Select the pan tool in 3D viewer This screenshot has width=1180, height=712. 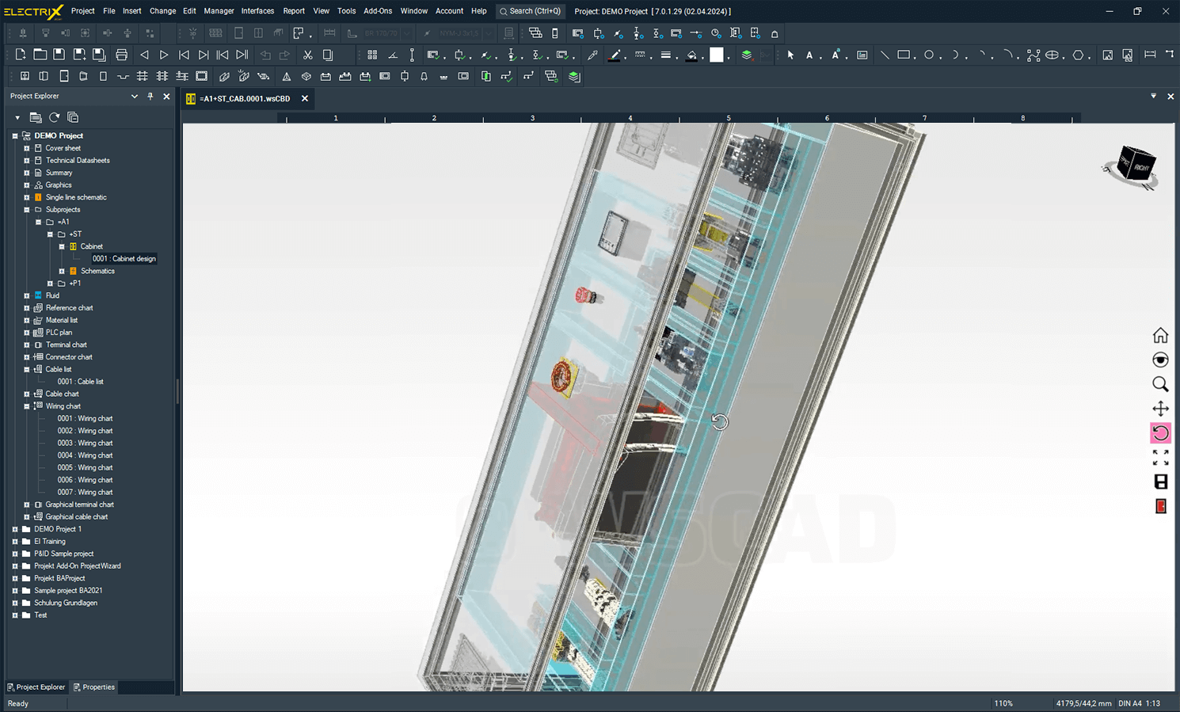click(1160, 409)
